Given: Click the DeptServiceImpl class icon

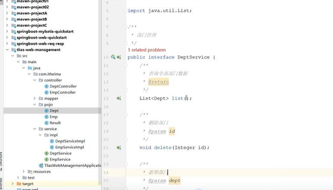Looking at the screenshot, I should (x=52, y=141).
